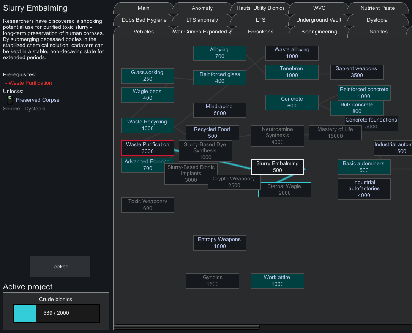Select the Reinforced glass research node
The height and width of the screenshot is (333, 412).
coord(219,77)
